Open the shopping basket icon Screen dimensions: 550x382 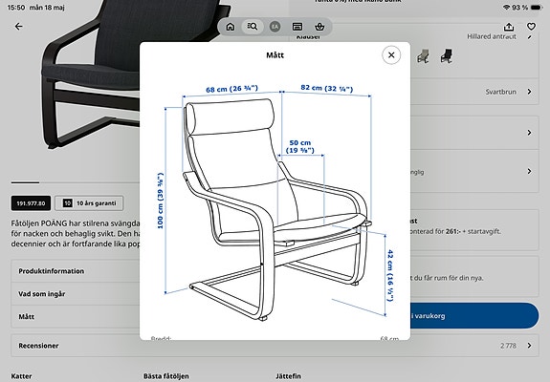pos(319,27)
